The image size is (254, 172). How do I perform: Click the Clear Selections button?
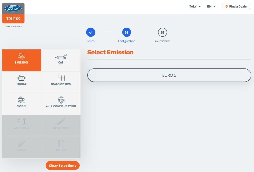click(63, 165)
